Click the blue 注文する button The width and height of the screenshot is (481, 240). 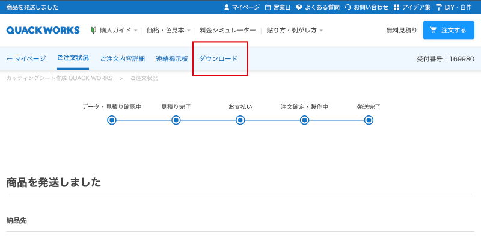tap(449, 30)
